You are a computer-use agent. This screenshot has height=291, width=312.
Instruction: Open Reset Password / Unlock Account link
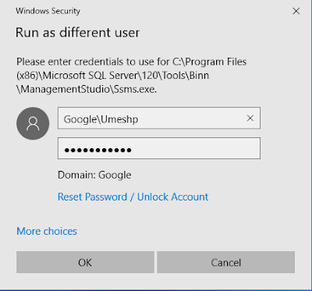tap(133, 197)
